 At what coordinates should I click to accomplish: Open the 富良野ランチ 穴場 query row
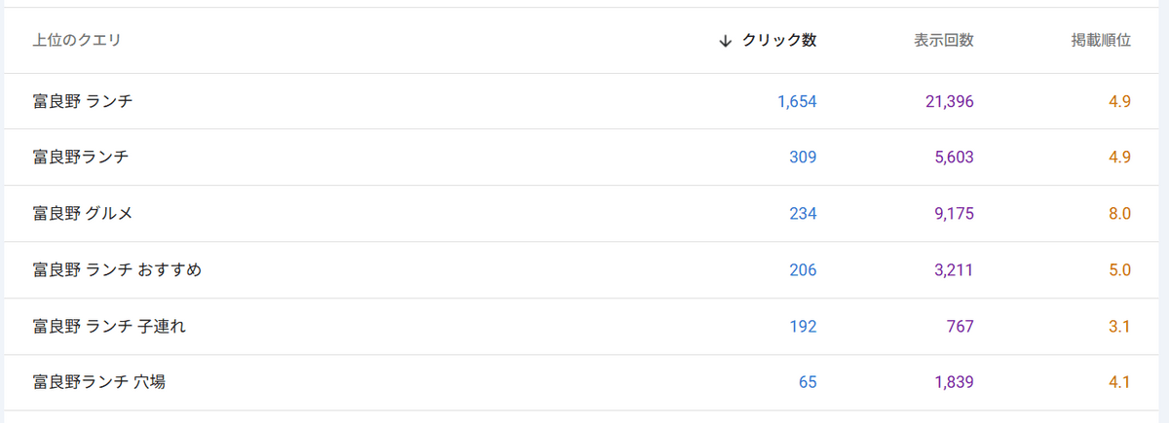tap(98, 383)
